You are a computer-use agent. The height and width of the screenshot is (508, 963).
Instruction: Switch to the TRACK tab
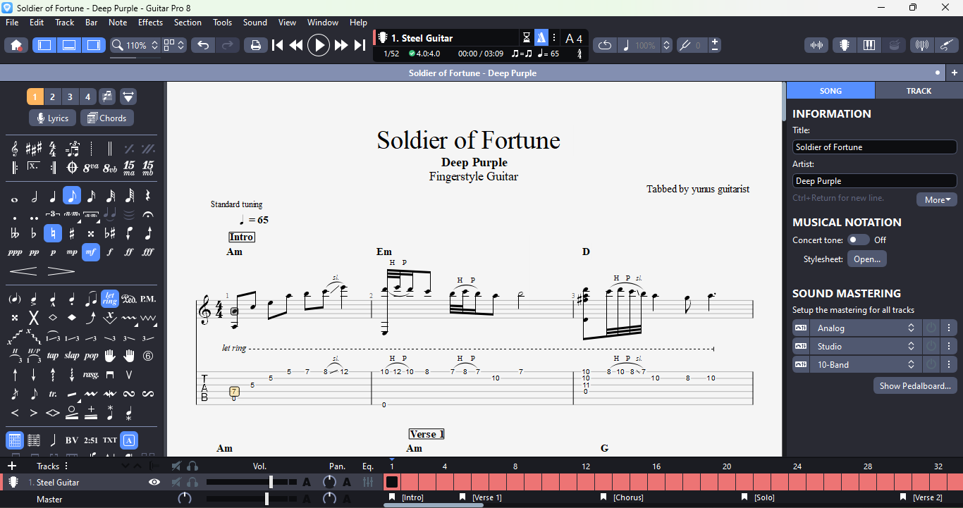coord(919,91)
